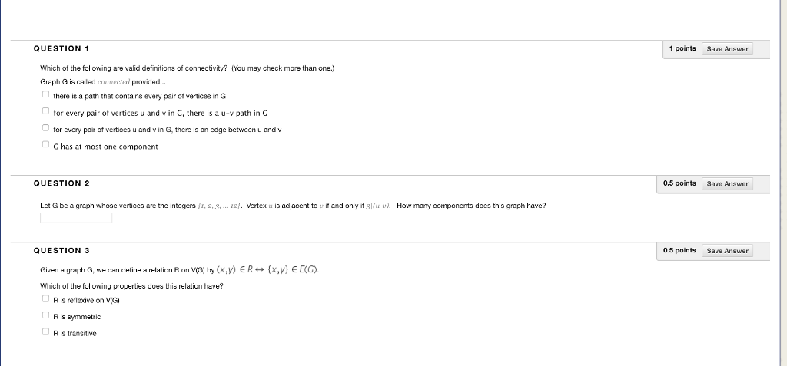Click the '0.5 points' label of Question 3

[679, 251]
